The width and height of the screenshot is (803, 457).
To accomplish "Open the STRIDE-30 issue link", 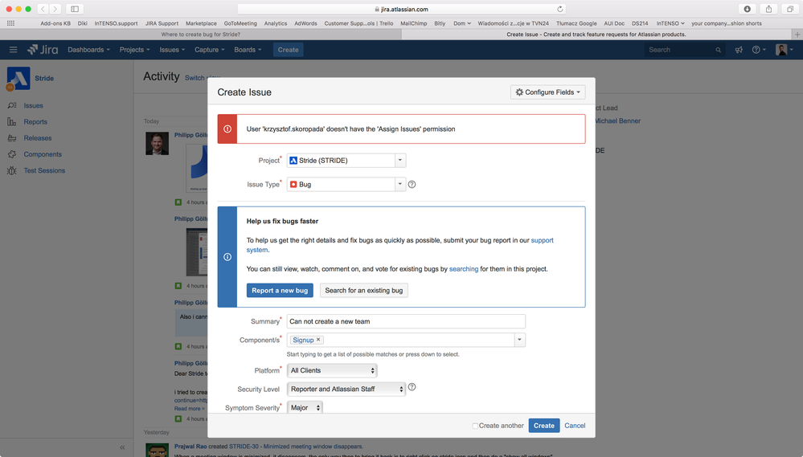I will point(296,447).
